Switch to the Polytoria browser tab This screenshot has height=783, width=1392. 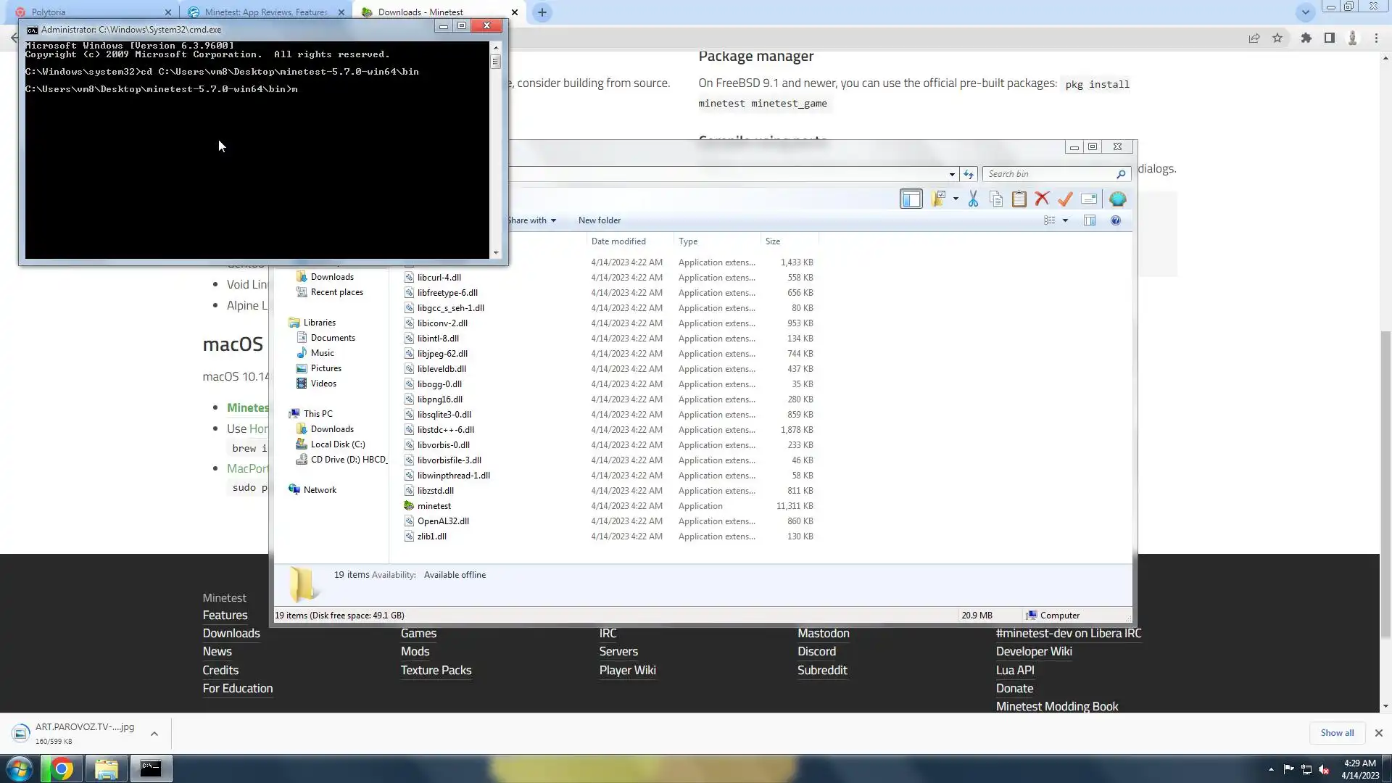pos(49,12)
